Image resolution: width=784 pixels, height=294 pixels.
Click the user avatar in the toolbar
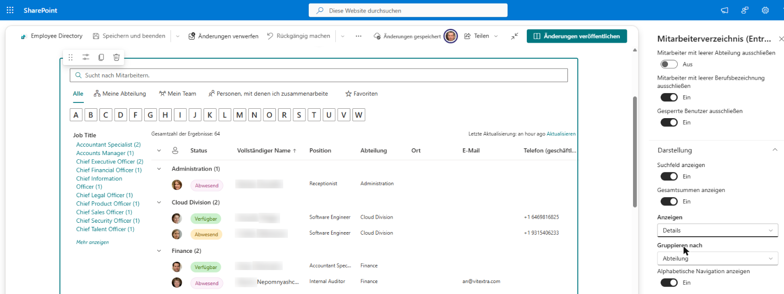point(451,36)
